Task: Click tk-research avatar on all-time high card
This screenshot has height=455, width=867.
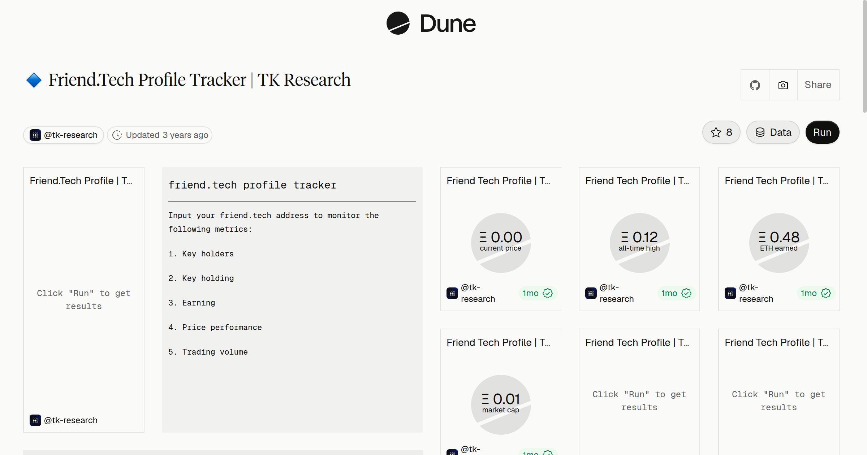Action: pyautogui.click(x=591, y=293)
